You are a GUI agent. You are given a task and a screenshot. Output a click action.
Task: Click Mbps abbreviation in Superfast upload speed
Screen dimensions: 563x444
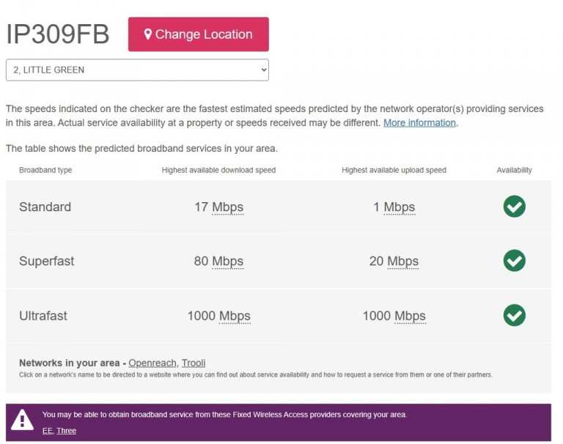(403, 262)
